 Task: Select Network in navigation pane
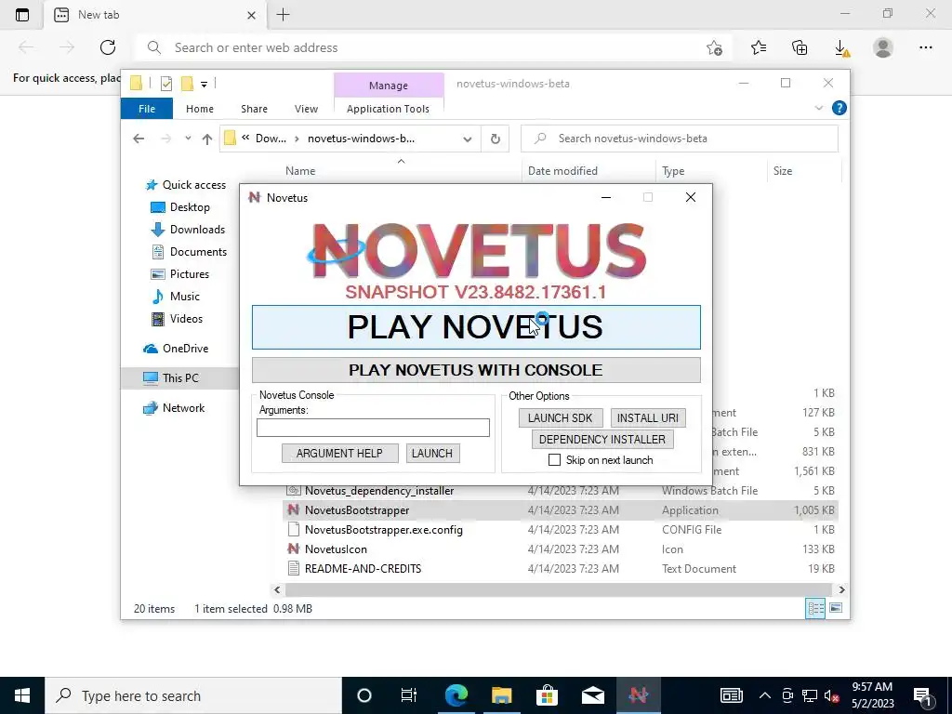(174, 408)
